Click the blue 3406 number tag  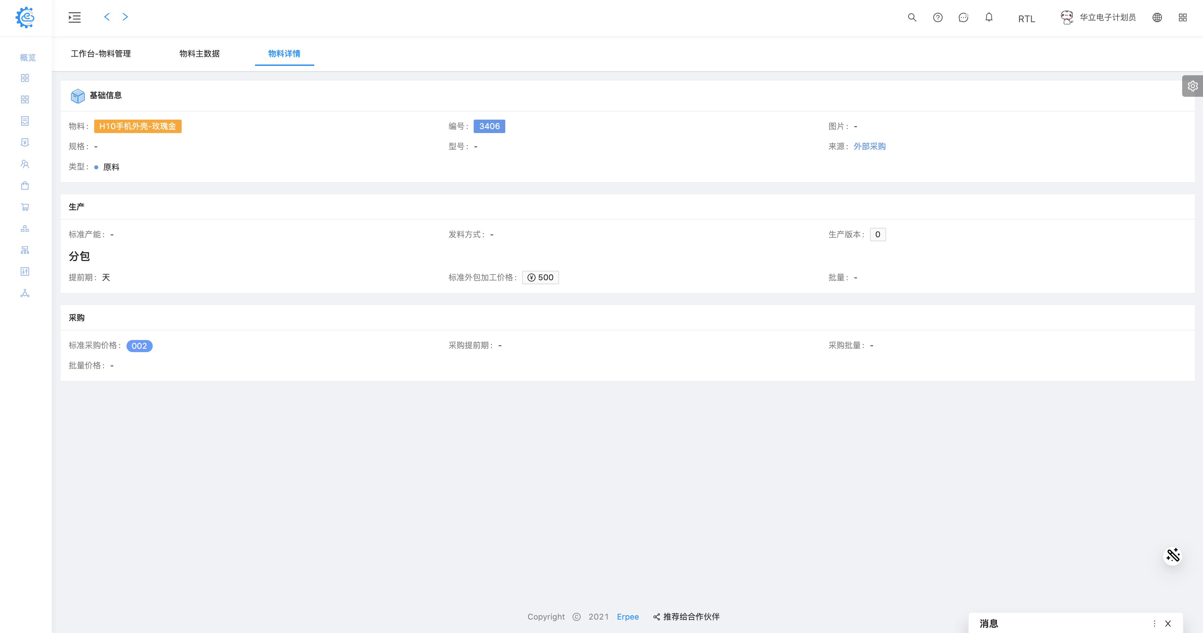click(x=489, y=126)
